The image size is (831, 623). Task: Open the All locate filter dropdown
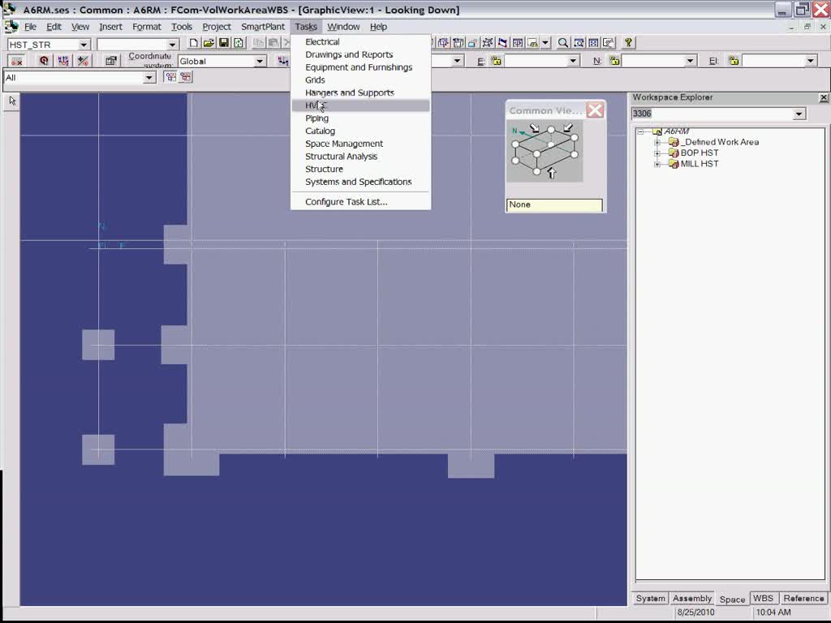pos(149,78)
